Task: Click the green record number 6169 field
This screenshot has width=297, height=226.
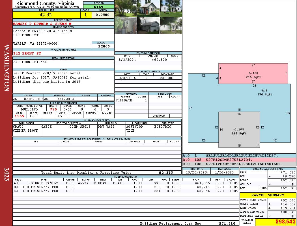Action: (x=98, y=6)
